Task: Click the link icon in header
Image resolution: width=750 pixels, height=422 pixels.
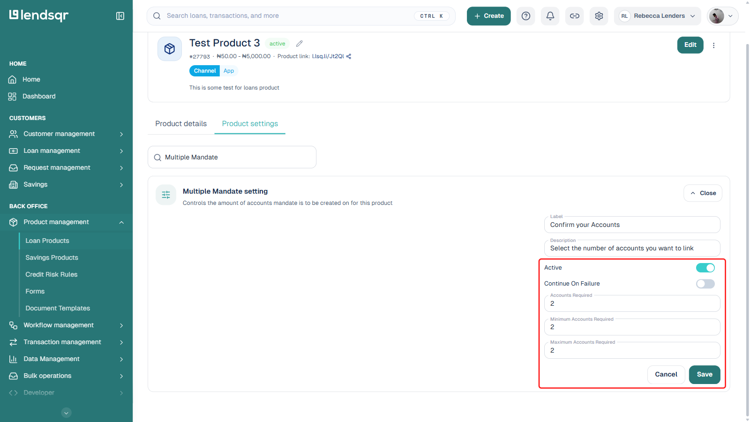Action: [575, 16]
